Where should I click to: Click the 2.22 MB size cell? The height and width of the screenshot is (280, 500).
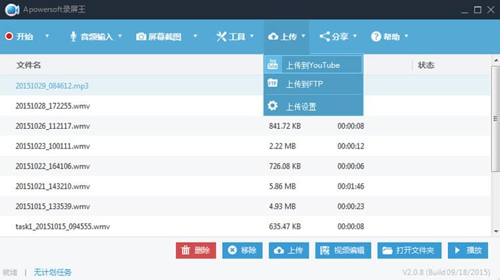[x=282, y=146]
